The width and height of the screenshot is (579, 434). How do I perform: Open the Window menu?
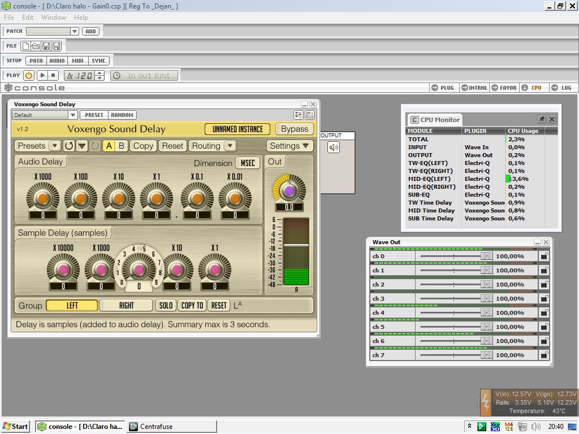click(x=54, y=18)
